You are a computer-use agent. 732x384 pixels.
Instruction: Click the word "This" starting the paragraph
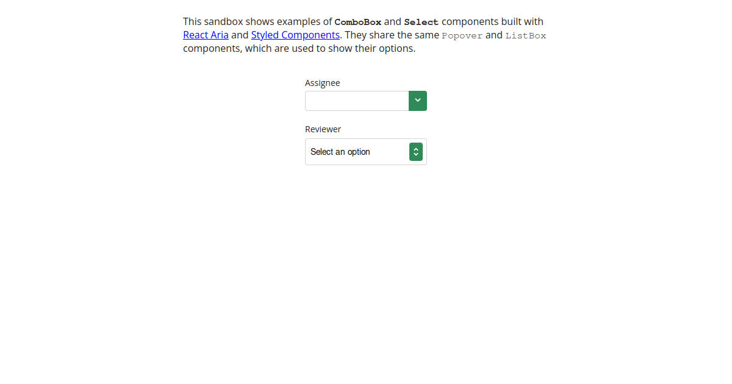[x=192, y=22]
